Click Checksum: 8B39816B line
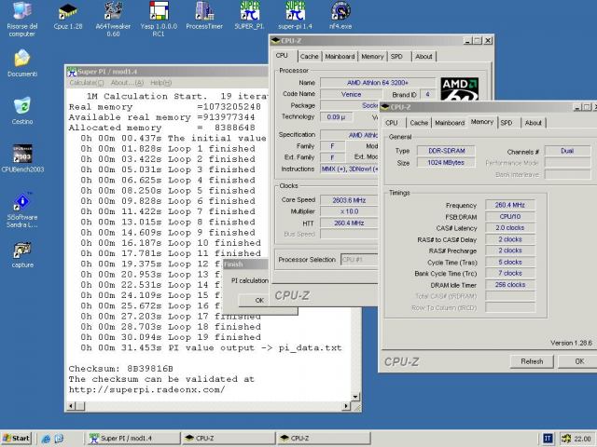Image resolution: width=597 pixels, height=447 pixels. click(x=120, y=369)
